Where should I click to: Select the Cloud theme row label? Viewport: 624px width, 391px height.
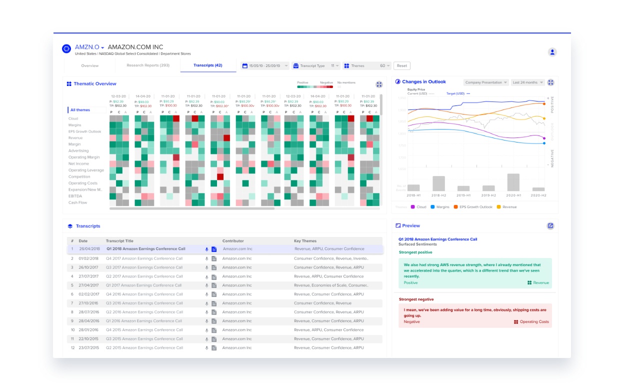tap(73, 118)
